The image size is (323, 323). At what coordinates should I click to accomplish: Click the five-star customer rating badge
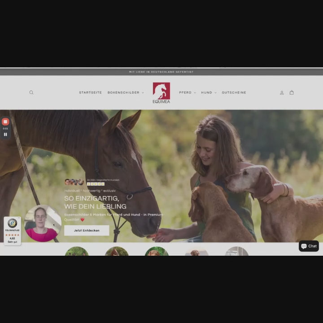point(96,184)
